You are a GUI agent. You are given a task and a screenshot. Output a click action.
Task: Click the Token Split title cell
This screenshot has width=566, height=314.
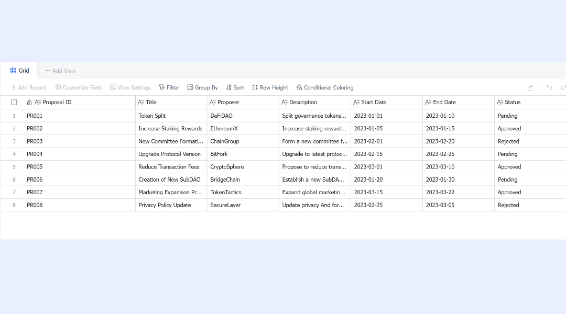pos(171,116)
